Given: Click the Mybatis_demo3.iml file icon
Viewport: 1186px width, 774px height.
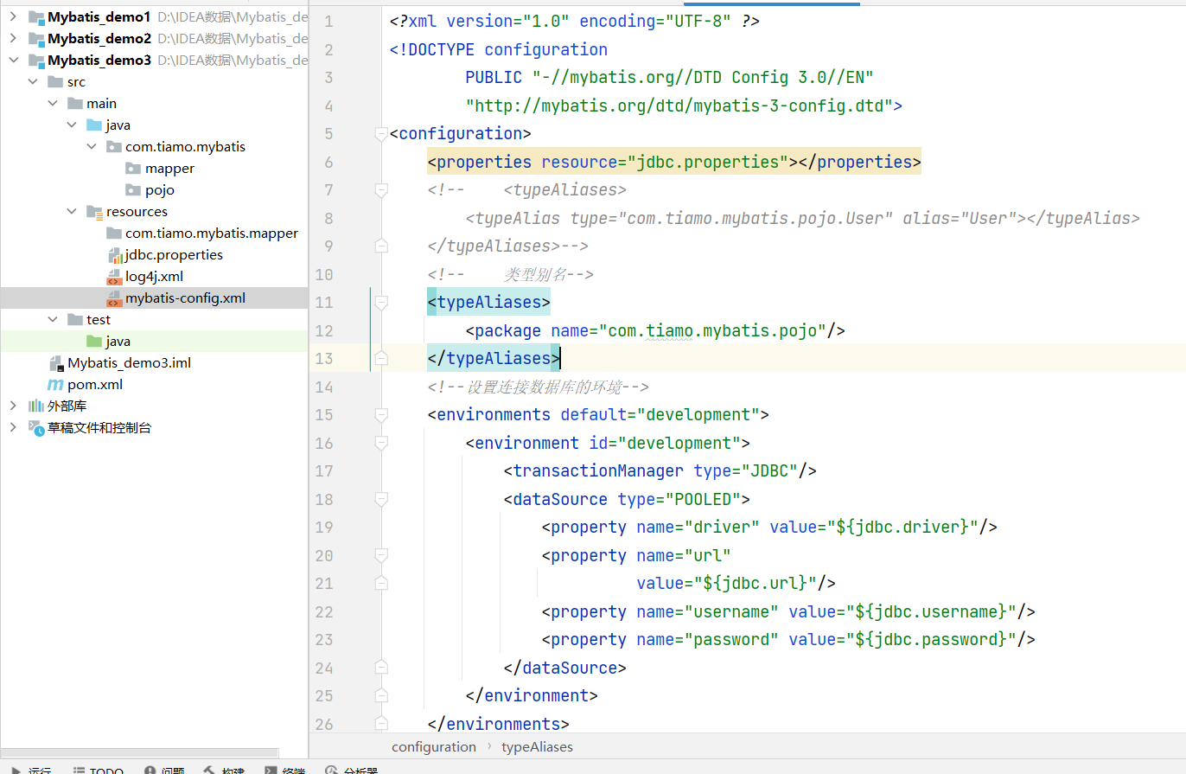Looking at the screenshot, I should click(56, 363).
